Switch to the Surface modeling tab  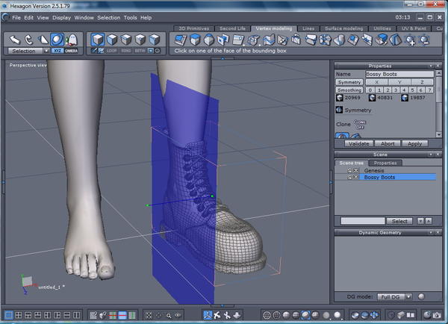coord(342,28)
